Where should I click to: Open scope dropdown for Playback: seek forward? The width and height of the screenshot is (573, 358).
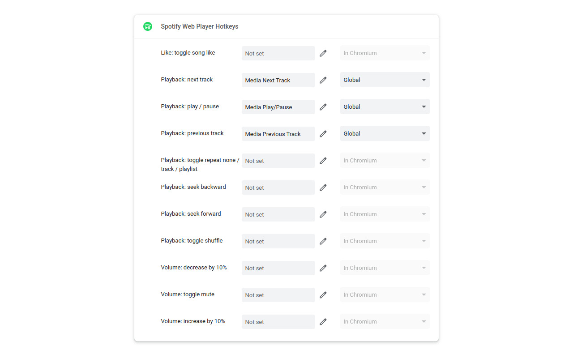385,214
